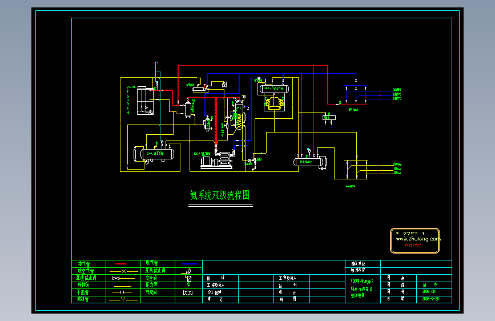
Task: Select the drawing number 2008-001
Action: coord(429,291)
